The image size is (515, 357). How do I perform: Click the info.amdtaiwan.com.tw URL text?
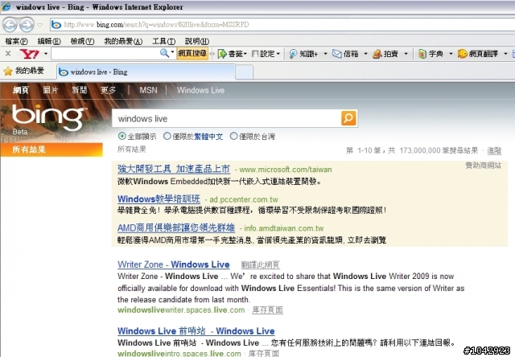pos(284,228)
